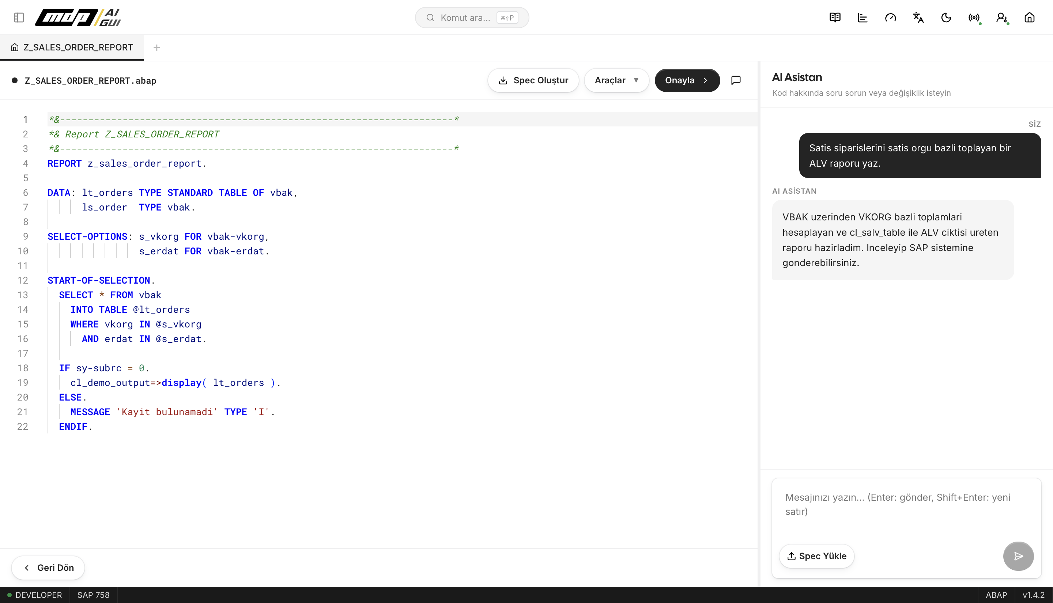Toggle the chat panel speech bubble icon

pos(736,80)
